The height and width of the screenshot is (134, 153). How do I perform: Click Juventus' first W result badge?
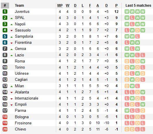pos(127,12)
